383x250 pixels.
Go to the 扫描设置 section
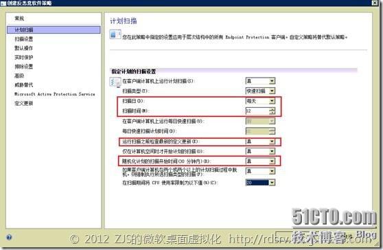click(x=24, y=39)
